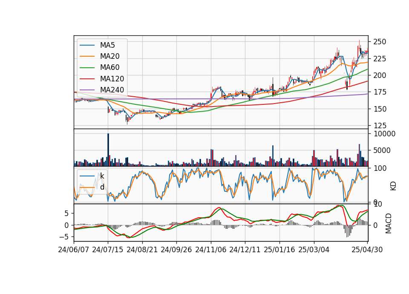Click the d legend label in KD panel
409x294 pixels.
pos(102,187)
